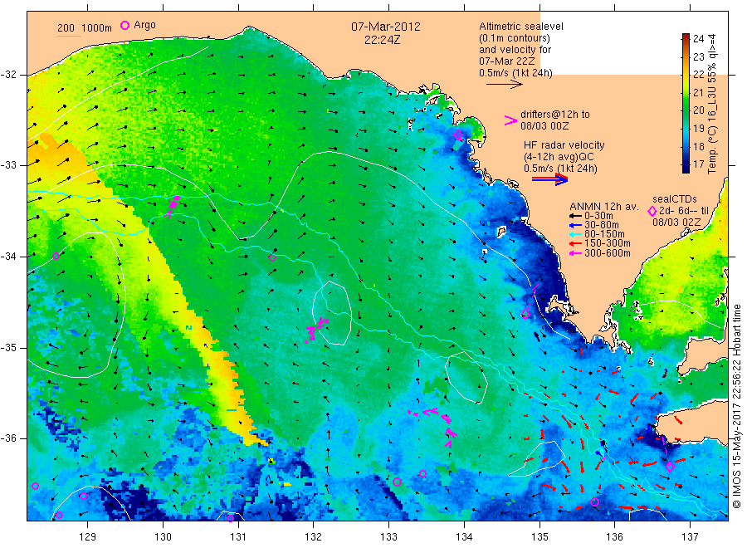Click the seal CTD diamond near 32.7°S 133.9°E
747x548 pixels.
tap(458, 135)
